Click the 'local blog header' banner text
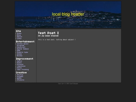Image resolution: width=136 pixels, height=102 pixels. 68,14
